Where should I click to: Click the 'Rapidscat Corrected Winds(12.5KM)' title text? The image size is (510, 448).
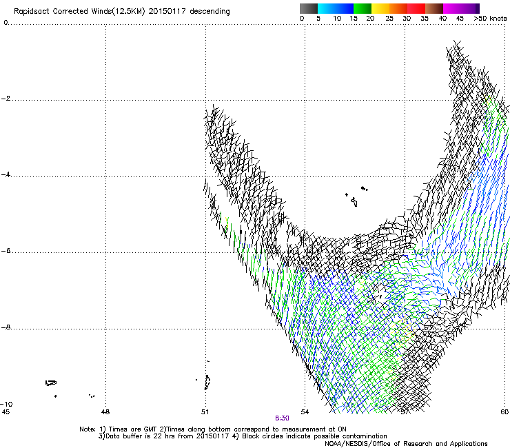tap(79, 12)
